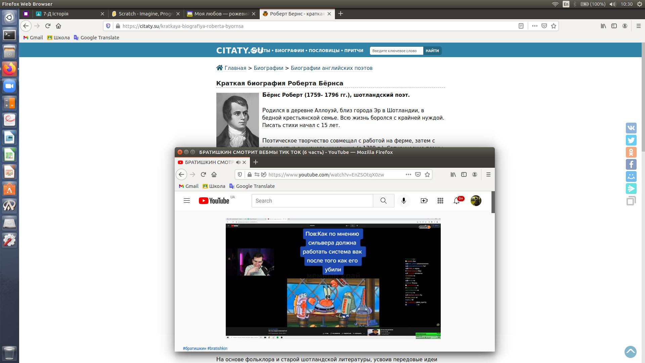Switch to Scratch - Imagine tab

tap(145, 14)
